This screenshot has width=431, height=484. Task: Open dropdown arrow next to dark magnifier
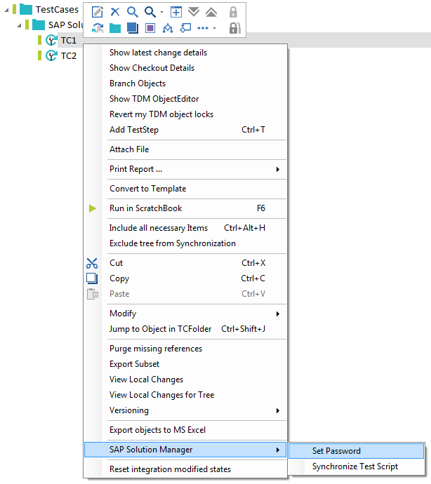point(161,13)
